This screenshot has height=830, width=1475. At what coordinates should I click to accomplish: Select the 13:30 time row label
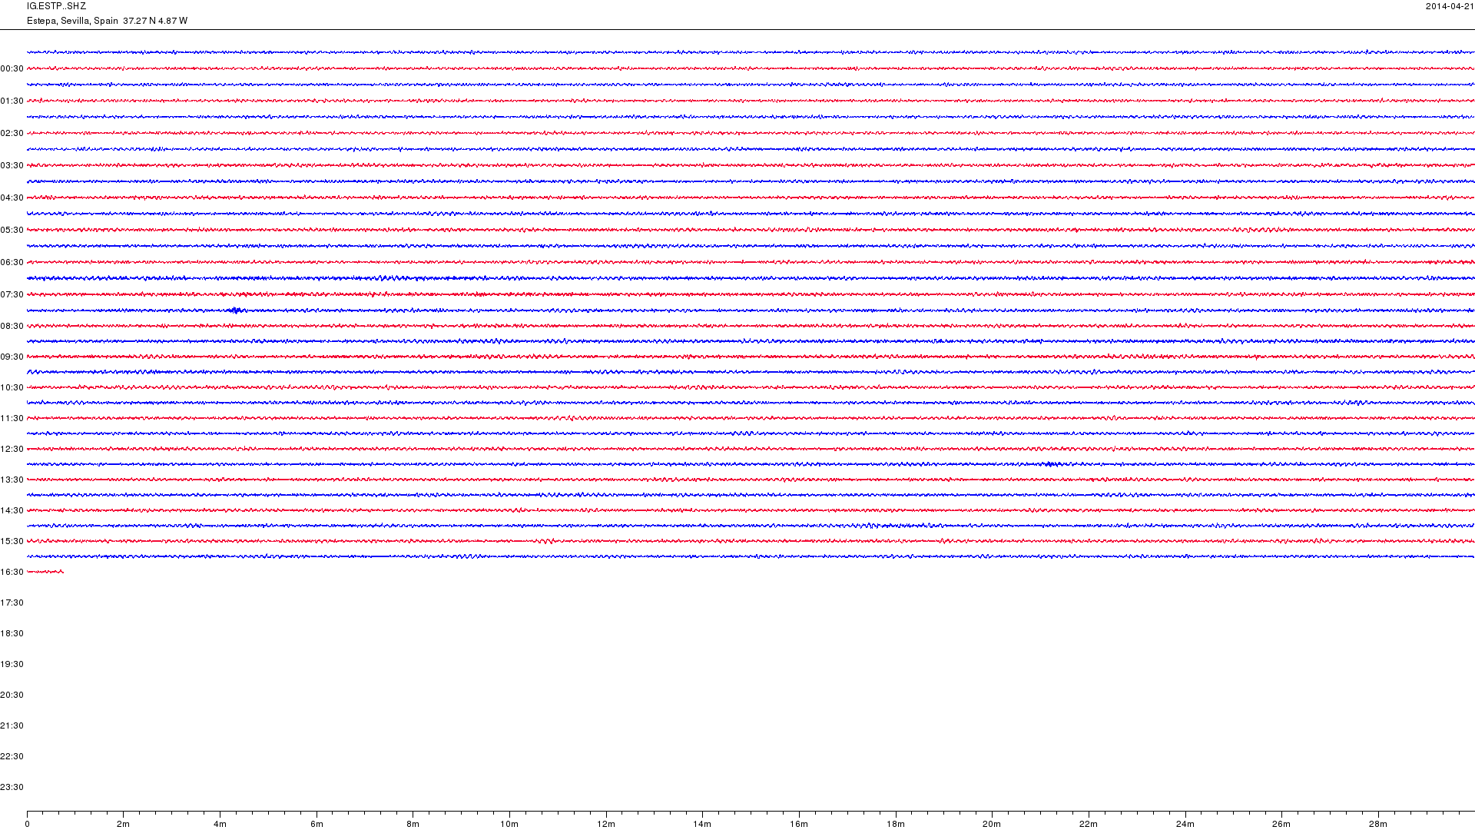[12, 480]
